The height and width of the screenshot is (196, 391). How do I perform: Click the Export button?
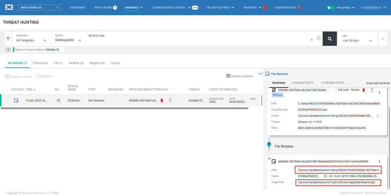coord(45,77)
